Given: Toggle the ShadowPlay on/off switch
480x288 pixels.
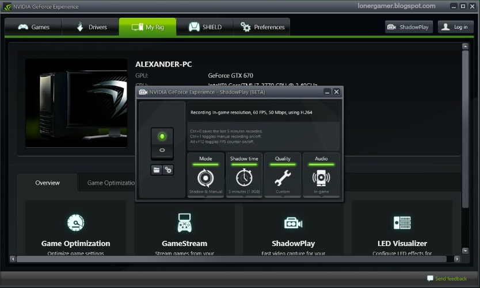Looking at the screenshot, I should click(162, 143).
